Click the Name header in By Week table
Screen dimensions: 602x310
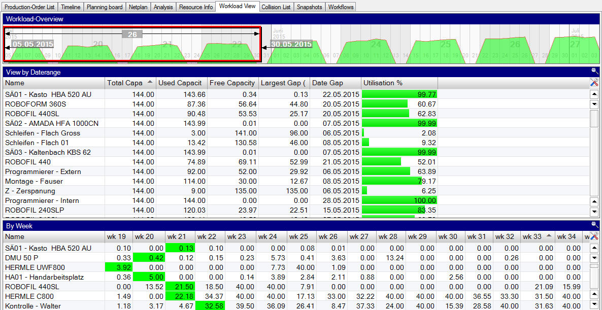54,237
